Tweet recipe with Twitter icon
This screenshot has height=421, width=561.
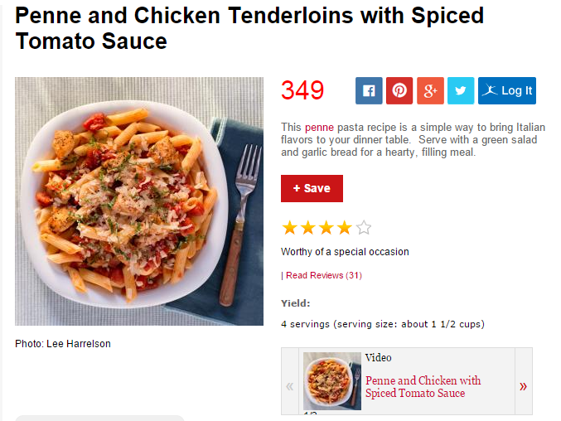(461, 91)
